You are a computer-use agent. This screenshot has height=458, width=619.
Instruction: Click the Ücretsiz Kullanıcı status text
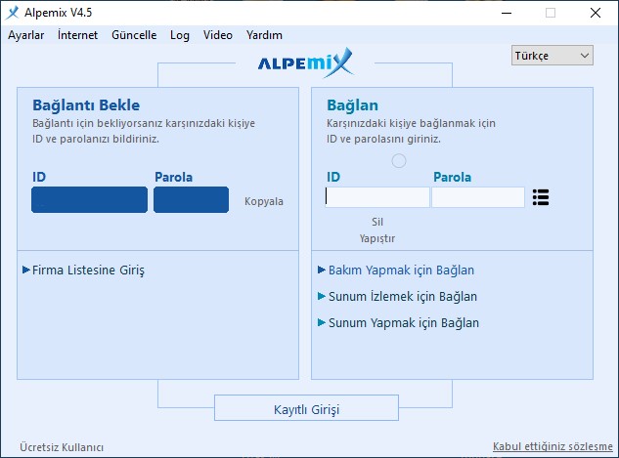pyautogui.click(x=62, y=447)
